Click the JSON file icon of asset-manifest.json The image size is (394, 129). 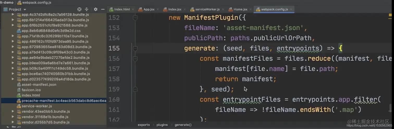(19, 85)
